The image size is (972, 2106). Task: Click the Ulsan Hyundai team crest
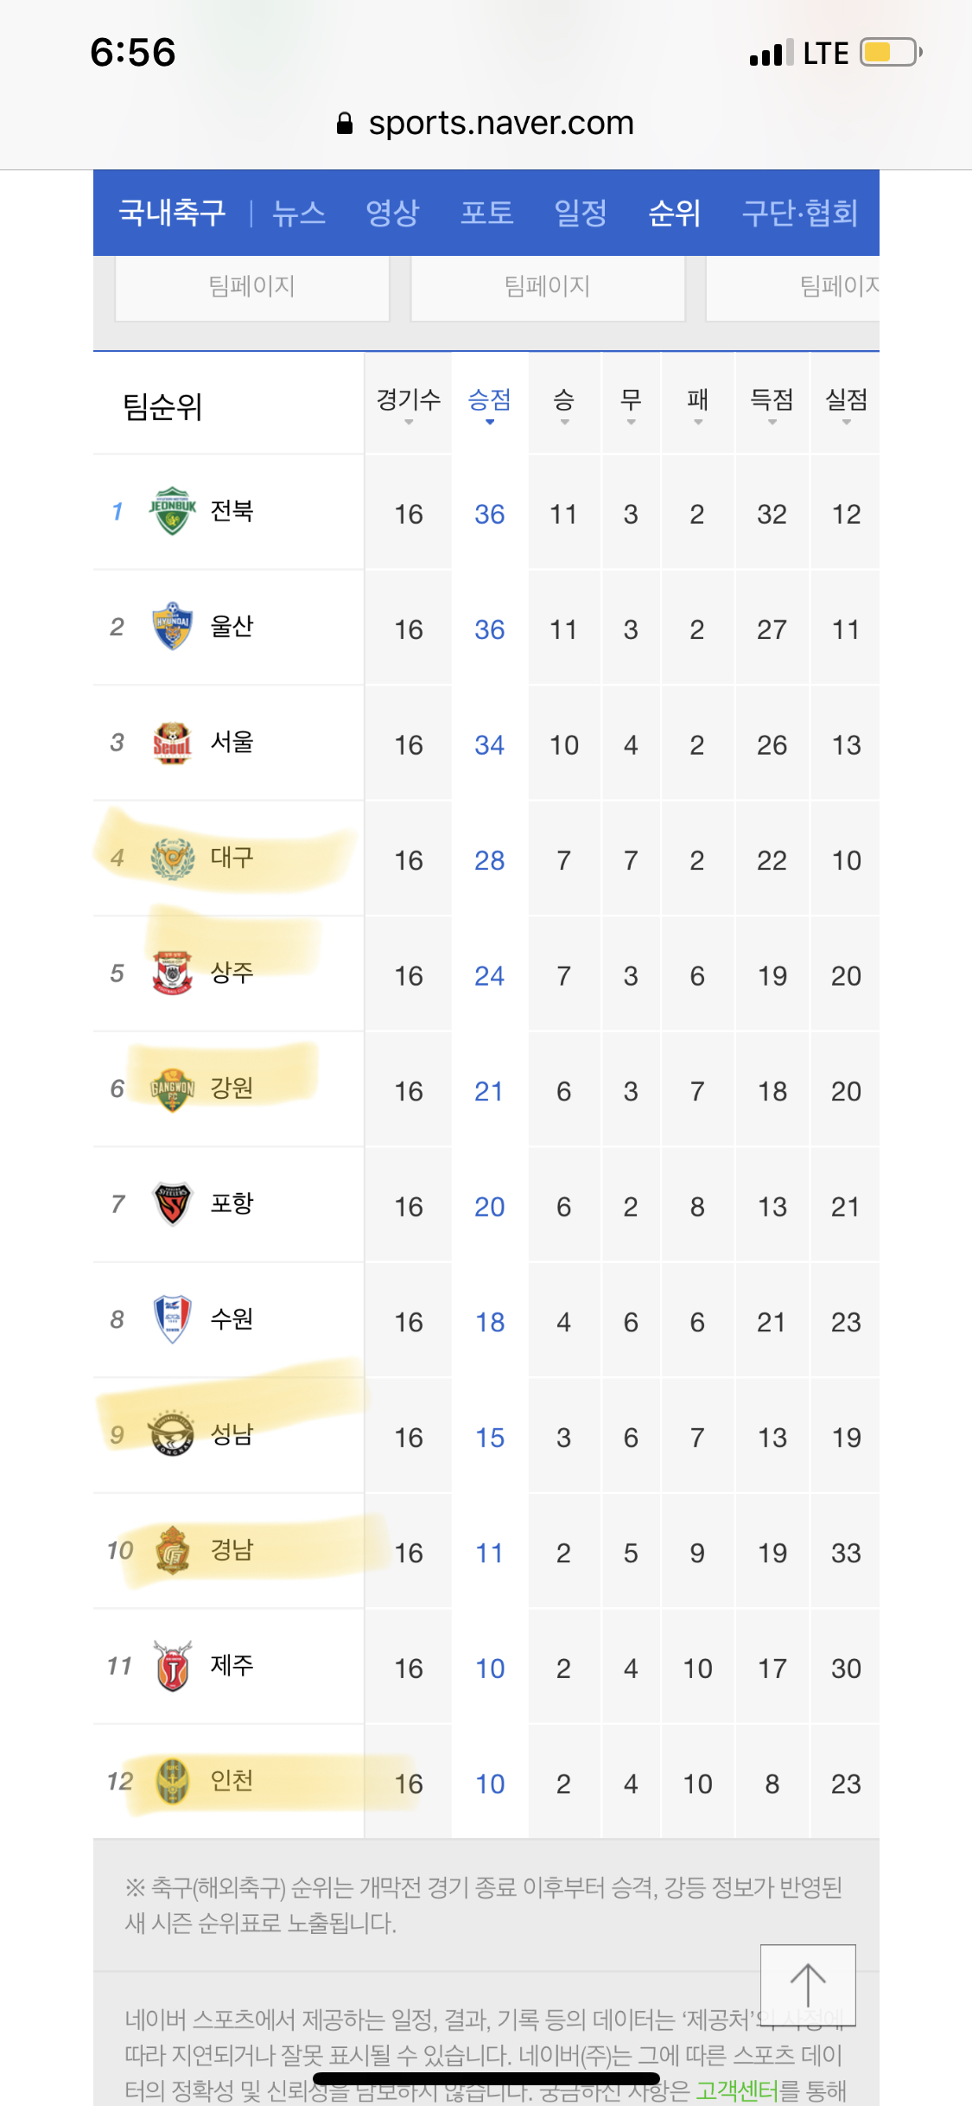pyautogui.click(x=172, y=626)
